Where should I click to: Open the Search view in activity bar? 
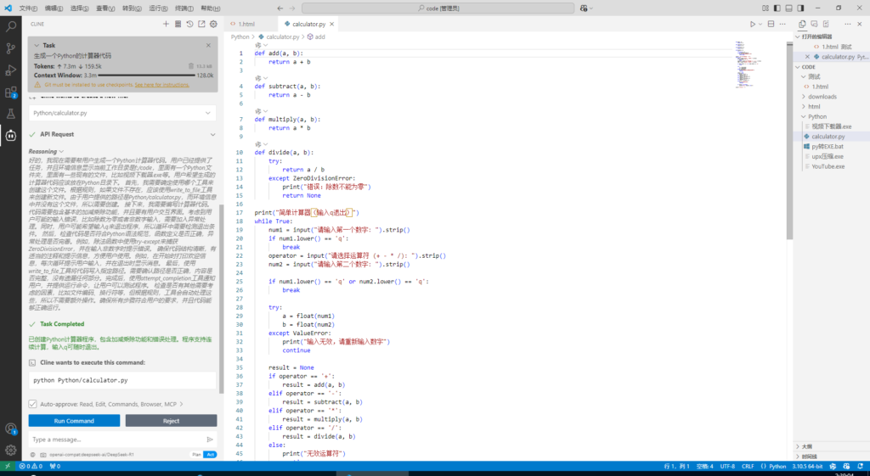click(x=10, y=26)
